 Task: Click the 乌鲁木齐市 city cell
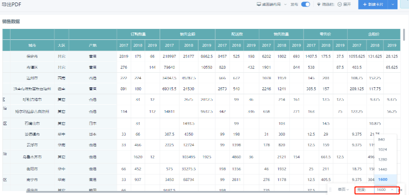(x=32, y=157)
